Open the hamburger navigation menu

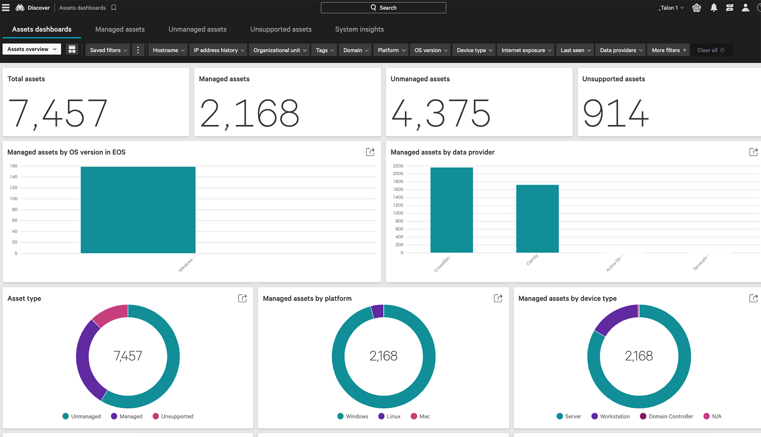tap(6, 8)
